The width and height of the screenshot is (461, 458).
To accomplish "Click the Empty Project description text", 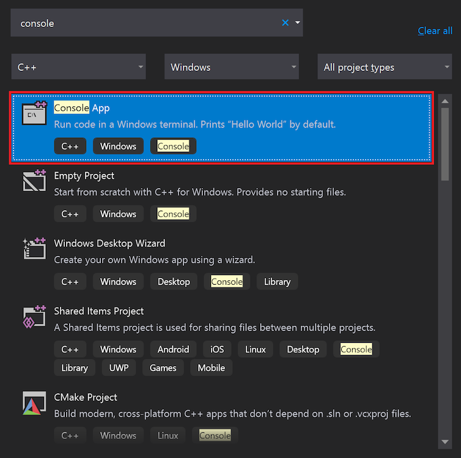I will coord(200,192).
